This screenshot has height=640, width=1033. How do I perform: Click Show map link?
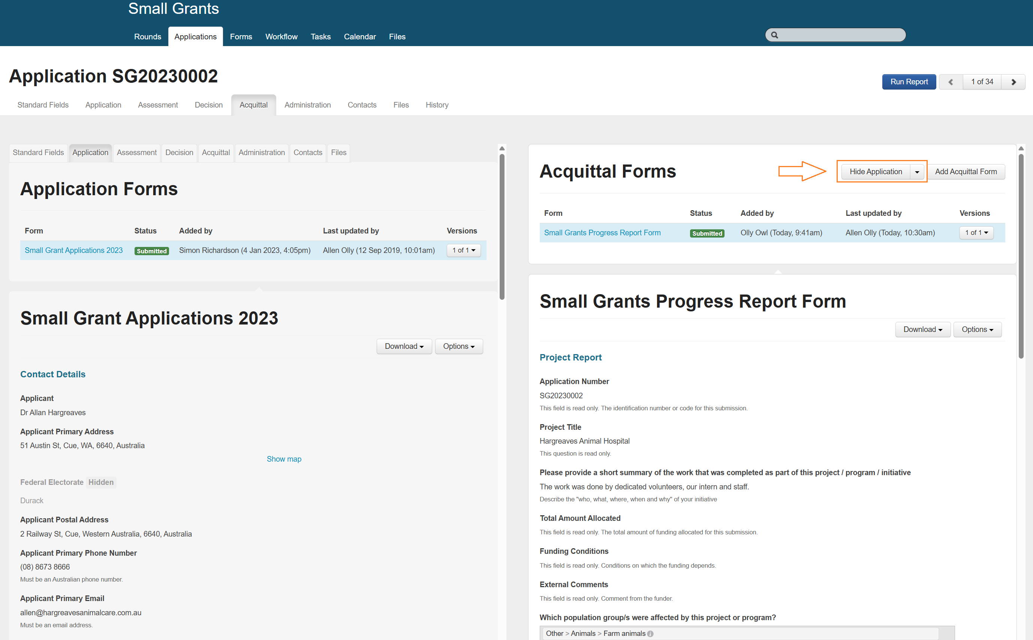coord(284,459)
